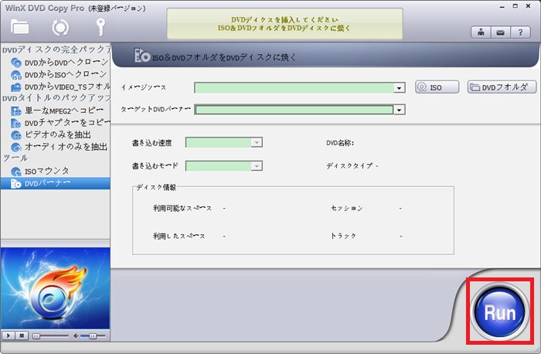Click the envelope mail icon button

[x=500, y=32]
